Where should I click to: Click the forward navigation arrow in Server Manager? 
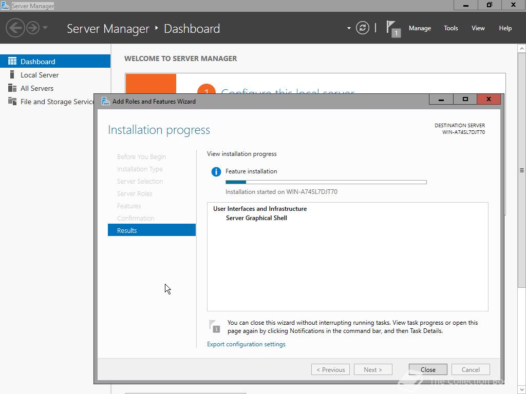pyautogui.click(x=33, y=28)
